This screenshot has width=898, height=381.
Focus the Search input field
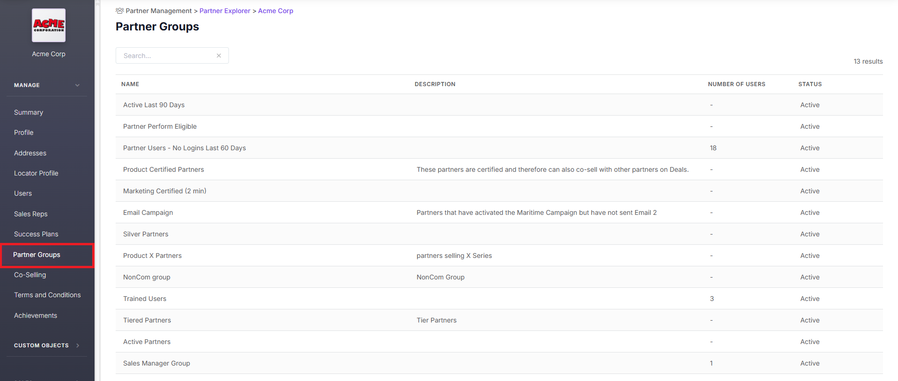pos(166,56)
